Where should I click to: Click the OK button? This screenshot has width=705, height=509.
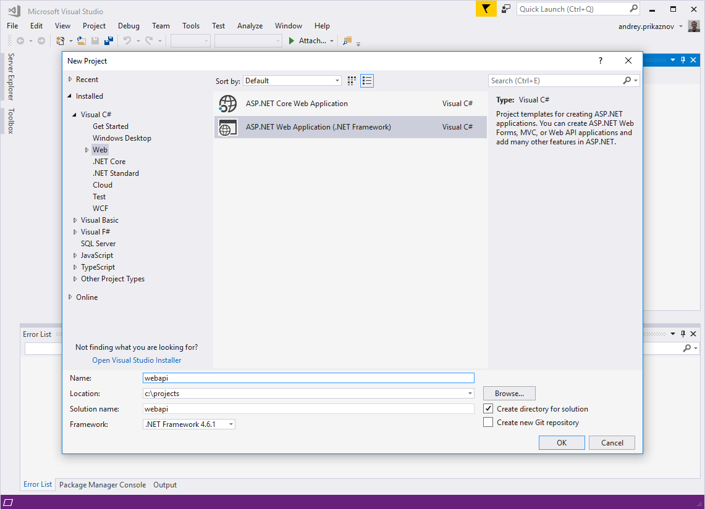(562, 442)
